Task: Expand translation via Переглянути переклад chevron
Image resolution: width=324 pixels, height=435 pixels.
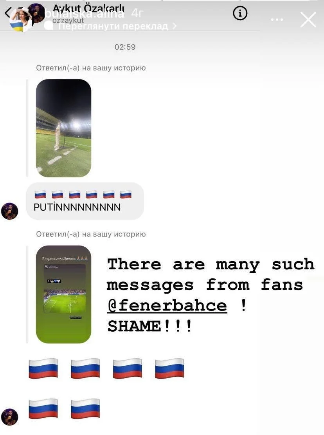Action: click(175, 26)
